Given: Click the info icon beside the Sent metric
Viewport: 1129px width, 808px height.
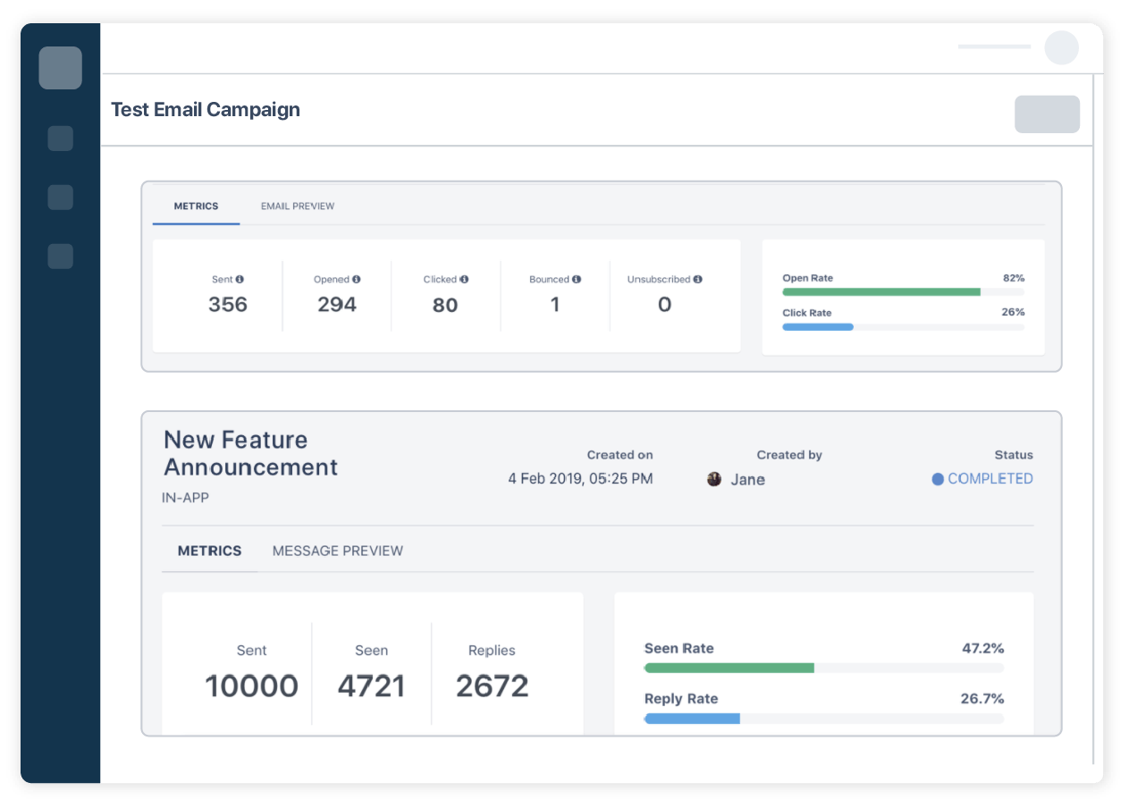Looking at the screenshot, I should click(241, 279).
